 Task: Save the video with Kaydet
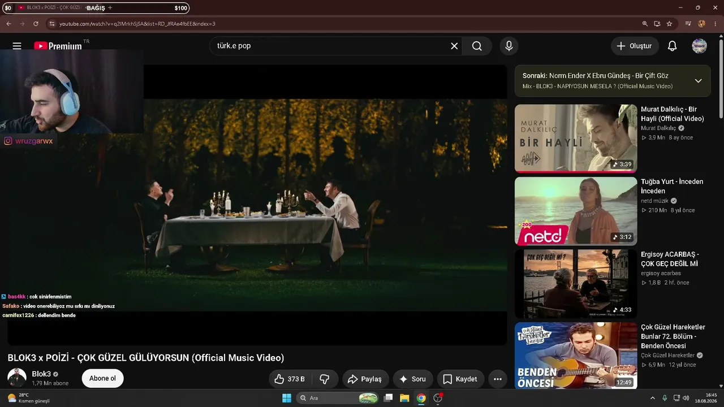(460, 379)
